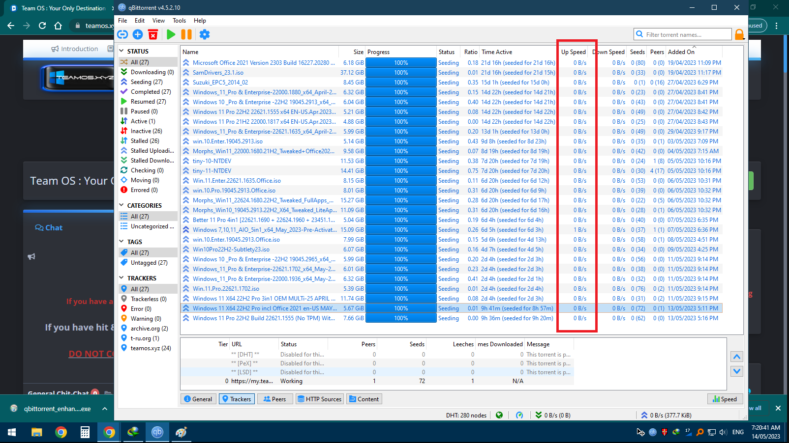Select Completed (27) status filter

pos(148,92)
